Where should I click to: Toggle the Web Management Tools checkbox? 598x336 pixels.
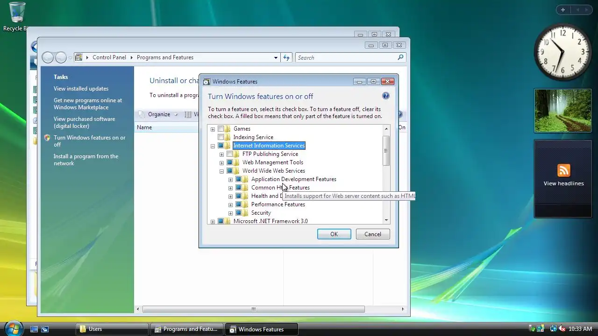[x=229, y=162]
